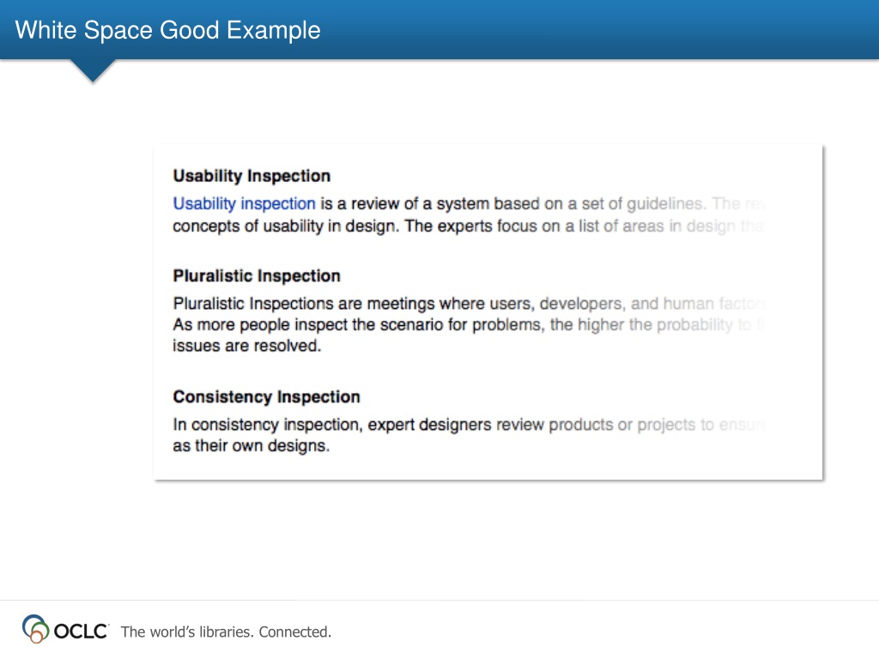Click the slide title White Space Good Example
The height and width of the screenshot is (659, 879).
[x=167, y=30]
